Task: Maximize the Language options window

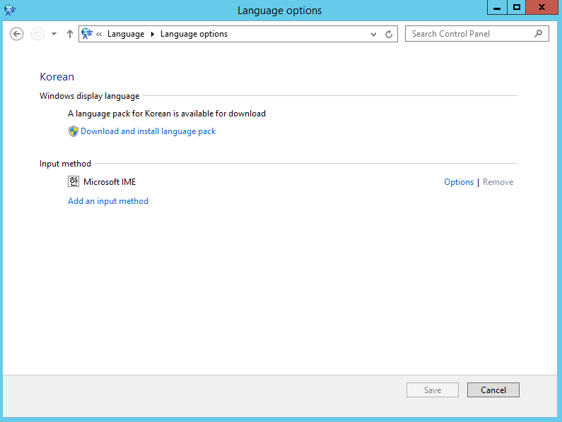Action: point(517,8)
